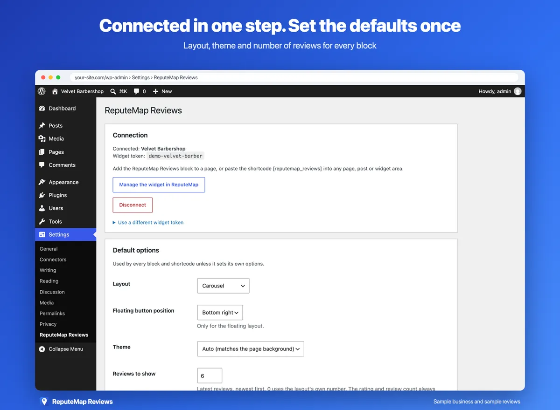Click the Velvet Barbershop site name link
This screenshot has height=410, width=560.
[x=82, y=91]
